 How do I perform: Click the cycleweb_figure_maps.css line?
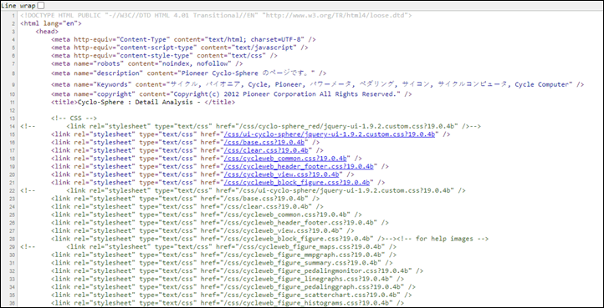(208, 247)
